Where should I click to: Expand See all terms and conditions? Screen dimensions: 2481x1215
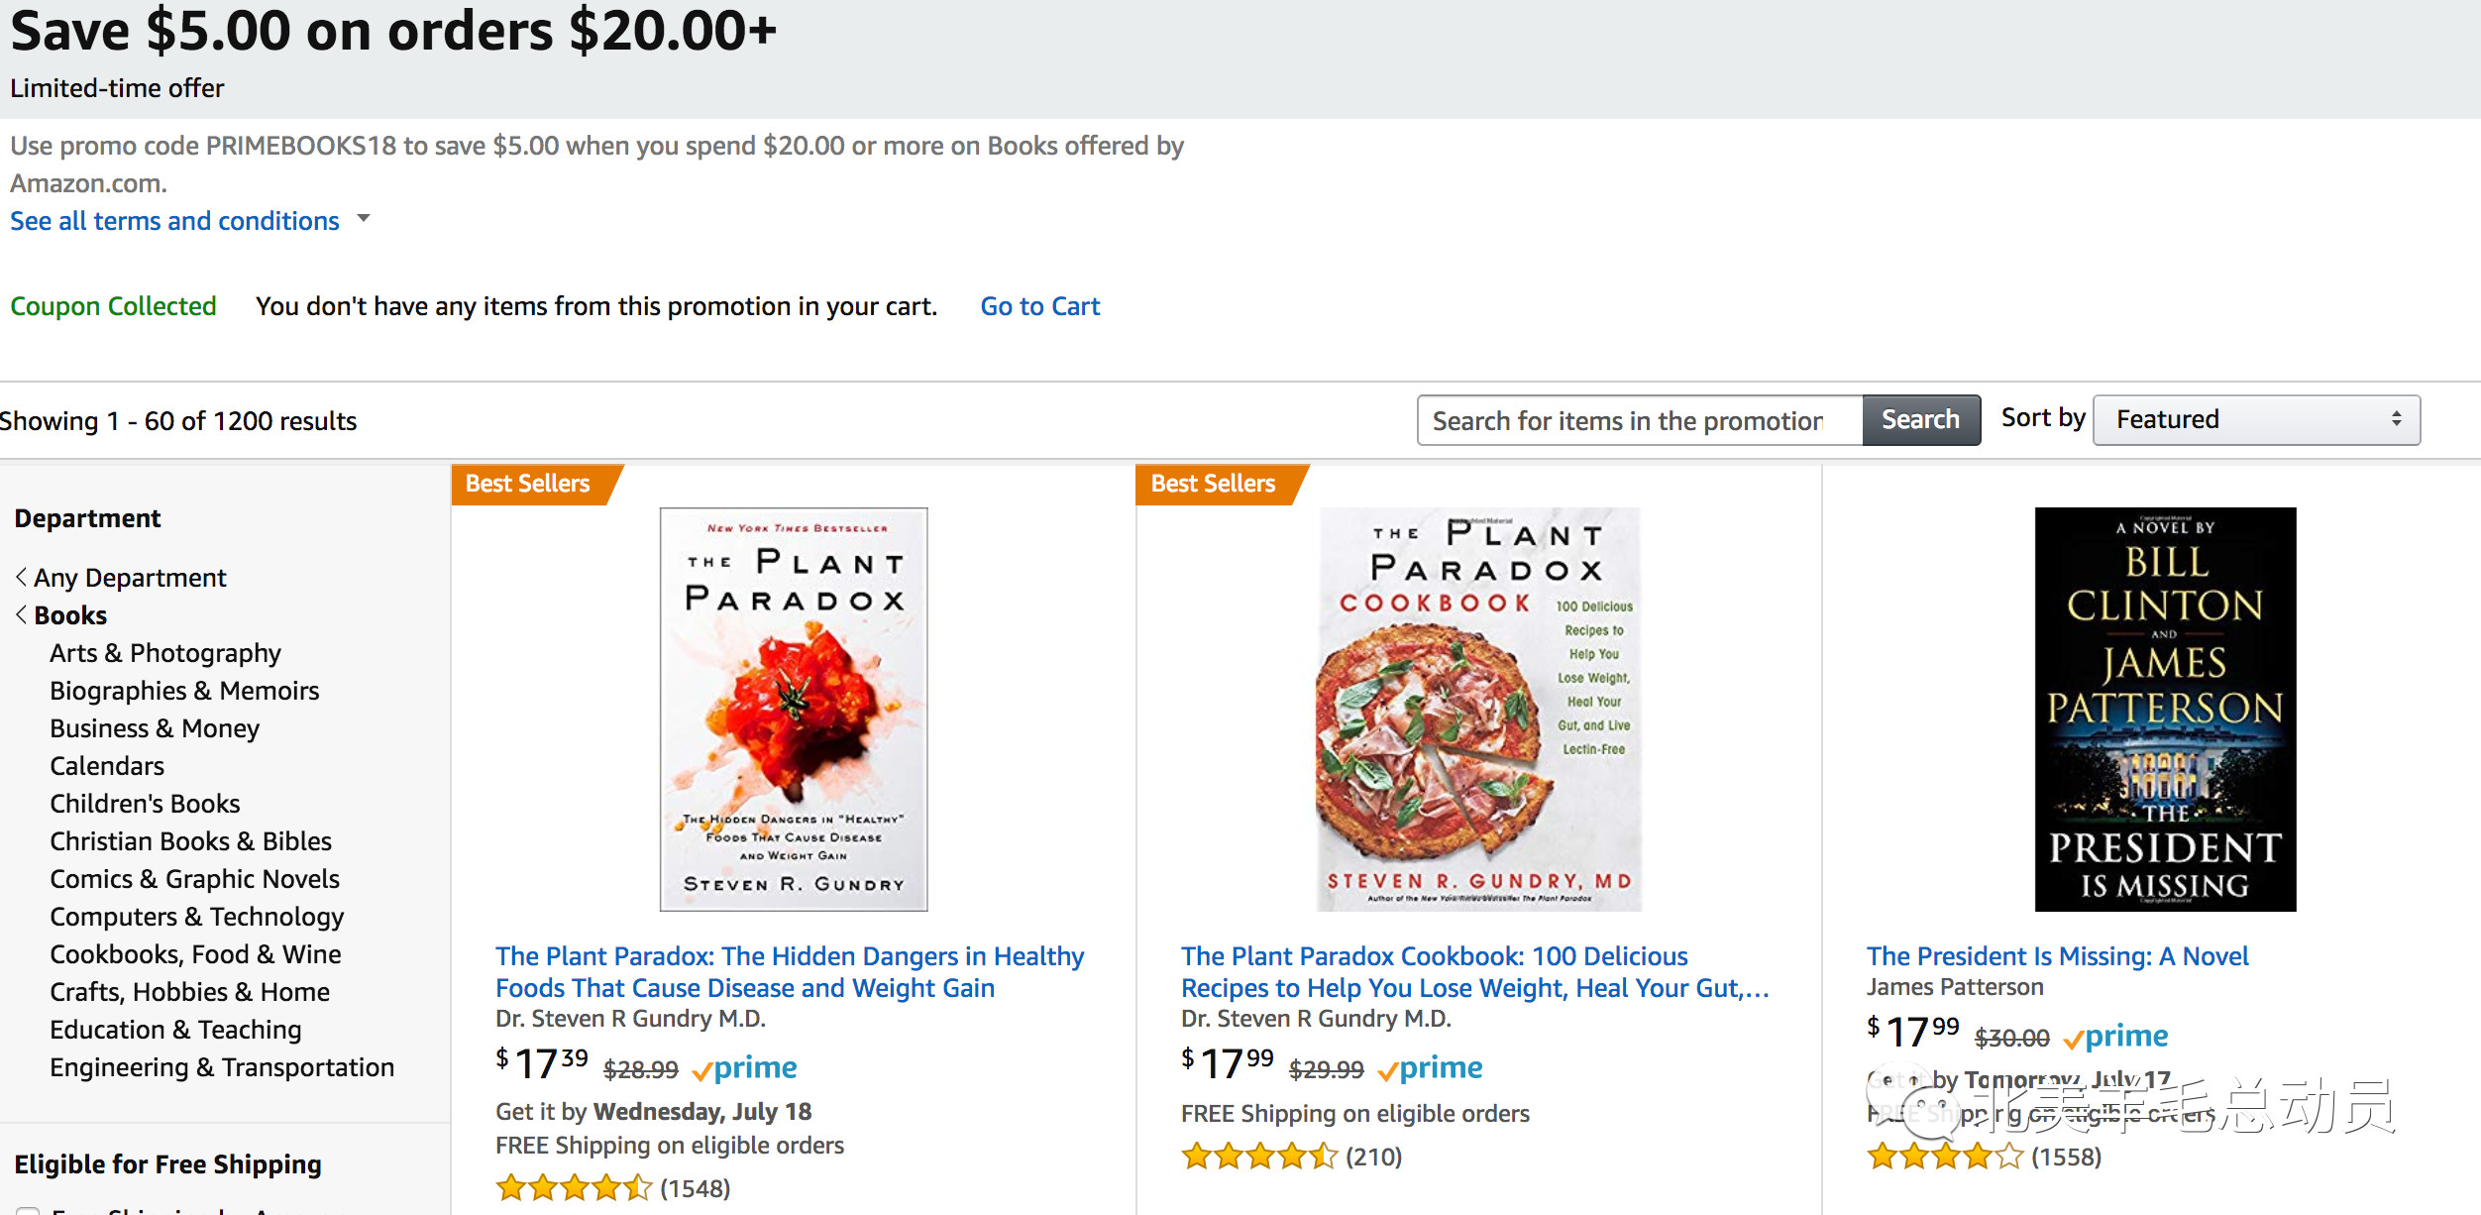[174, 220]
